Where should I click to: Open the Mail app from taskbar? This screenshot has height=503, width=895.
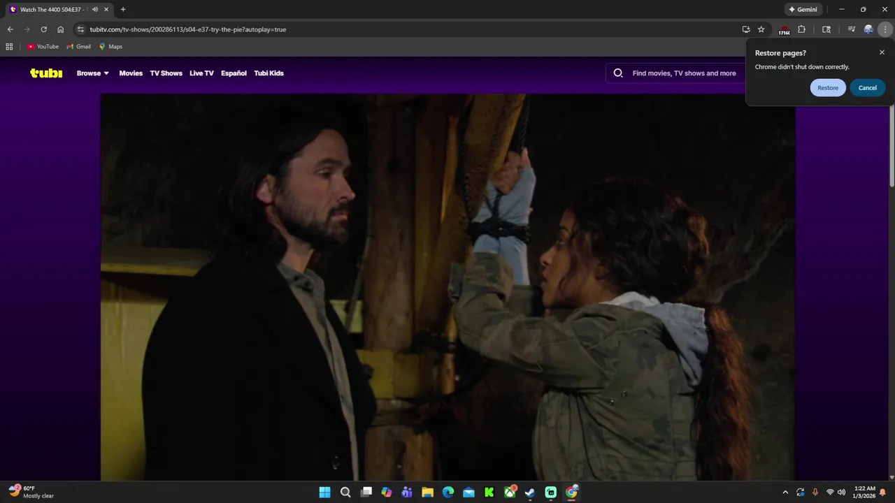pos(468,493)
